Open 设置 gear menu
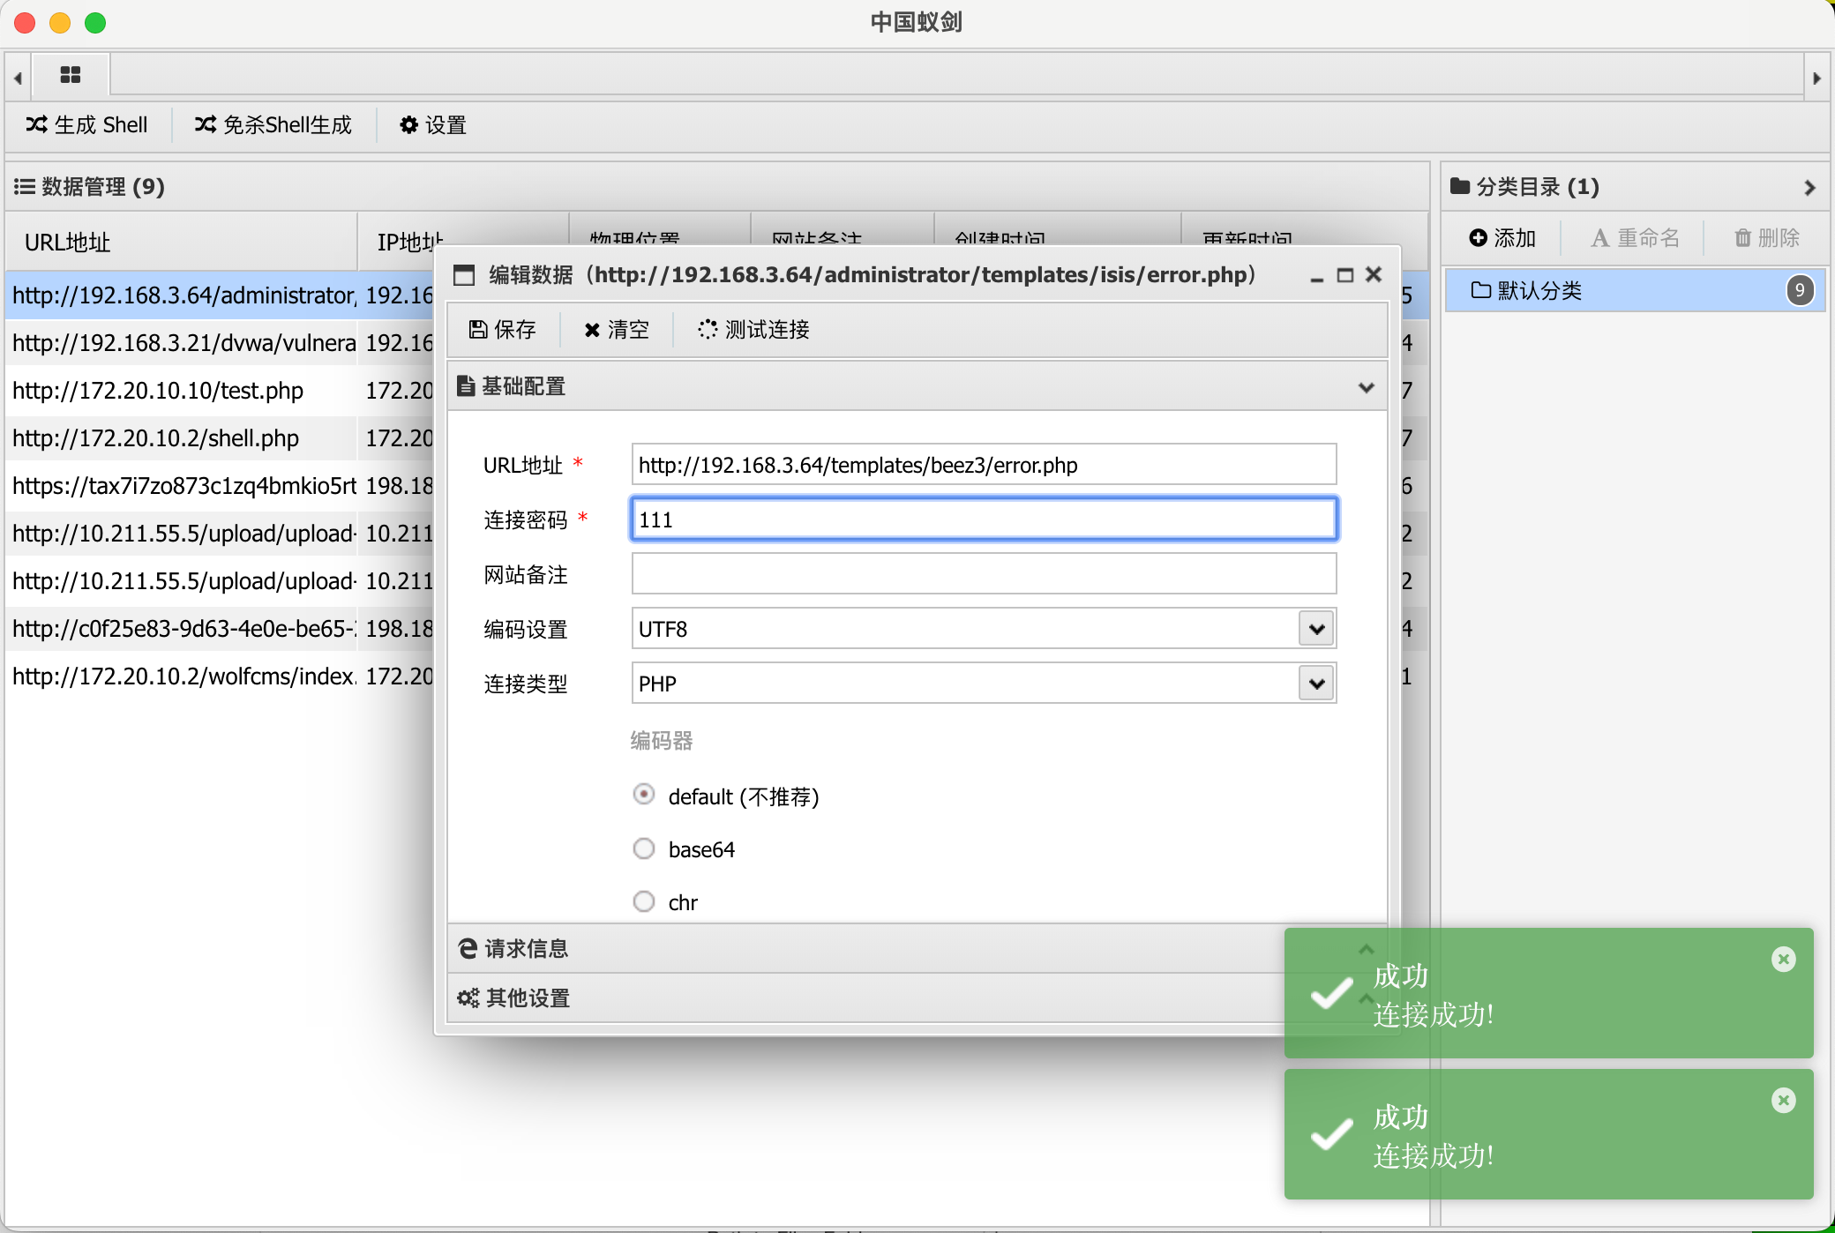Screen dimensions: 1835x1233 (x=433, y=125)
